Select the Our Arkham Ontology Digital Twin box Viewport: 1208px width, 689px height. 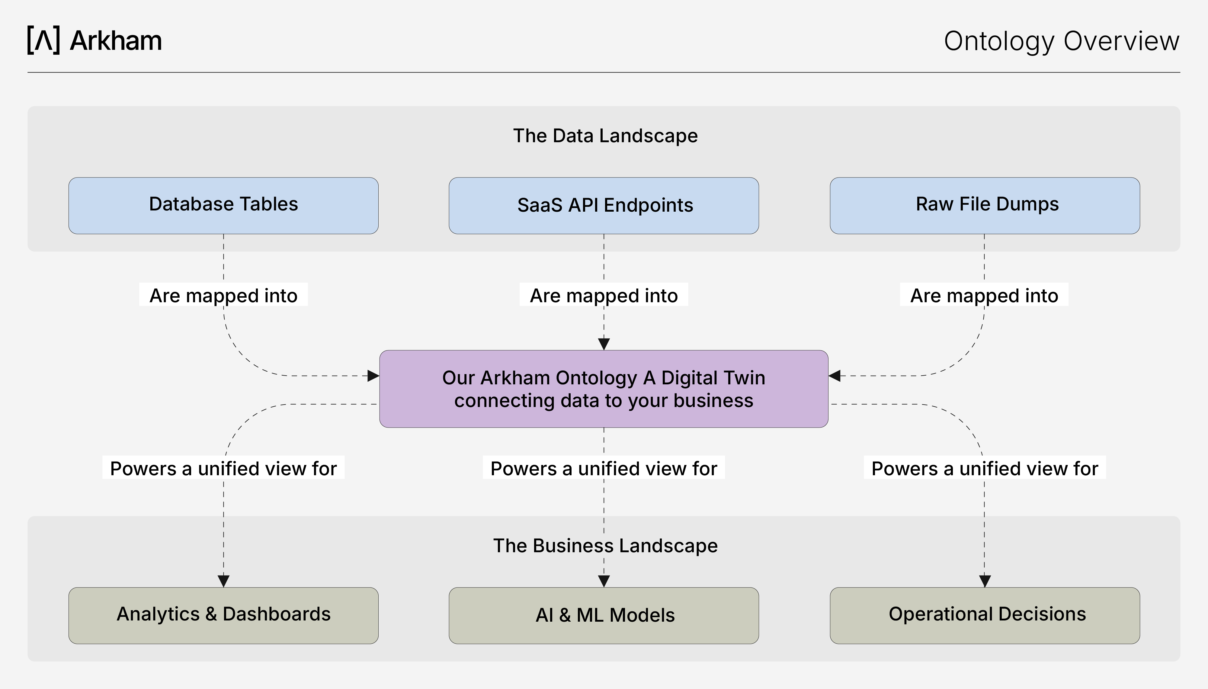tap(604, 389)
